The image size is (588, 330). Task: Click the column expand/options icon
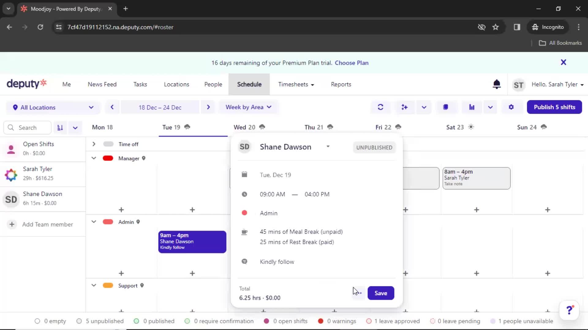75,127
